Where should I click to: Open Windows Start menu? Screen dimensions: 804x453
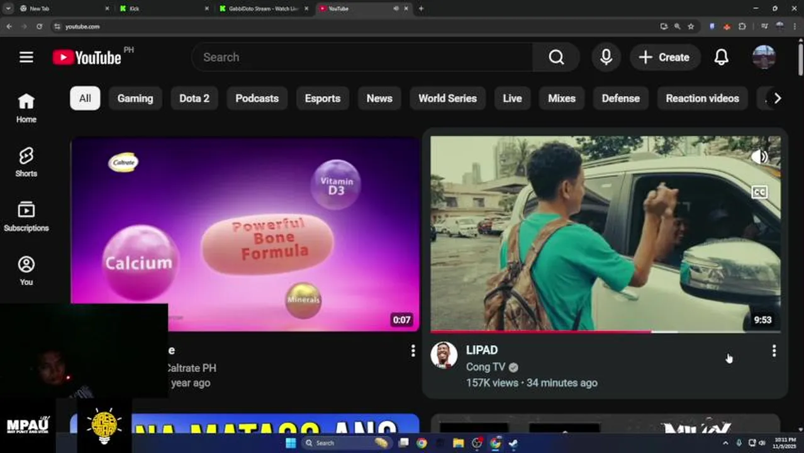[290, 443]
